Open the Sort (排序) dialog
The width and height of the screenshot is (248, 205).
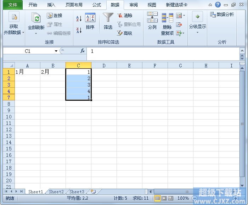(x=90, y=21)
